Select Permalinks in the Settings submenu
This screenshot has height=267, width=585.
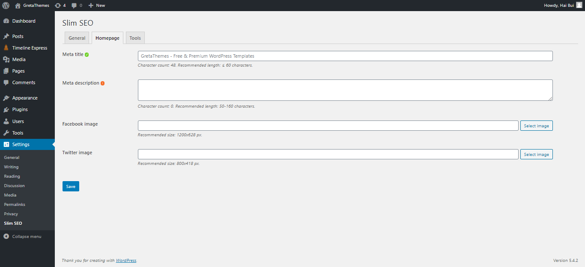coord(14,204)
